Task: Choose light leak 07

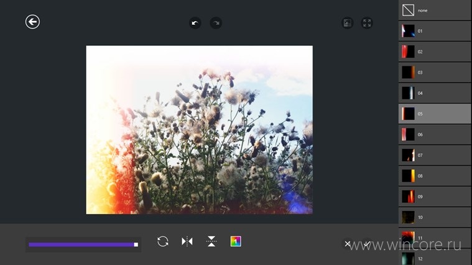Action: click(435, 155)
